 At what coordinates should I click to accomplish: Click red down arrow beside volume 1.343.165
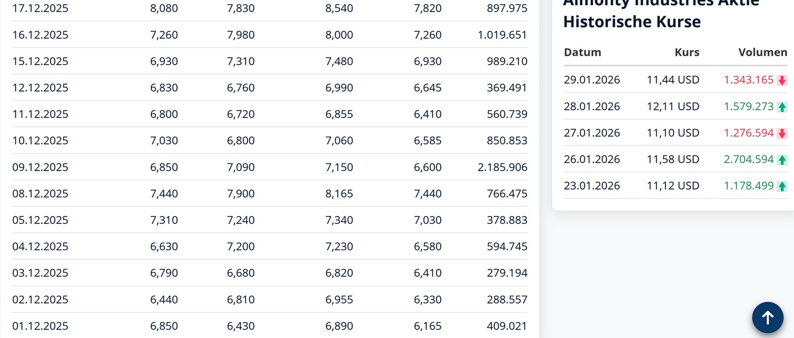click(x=782, y=80)
